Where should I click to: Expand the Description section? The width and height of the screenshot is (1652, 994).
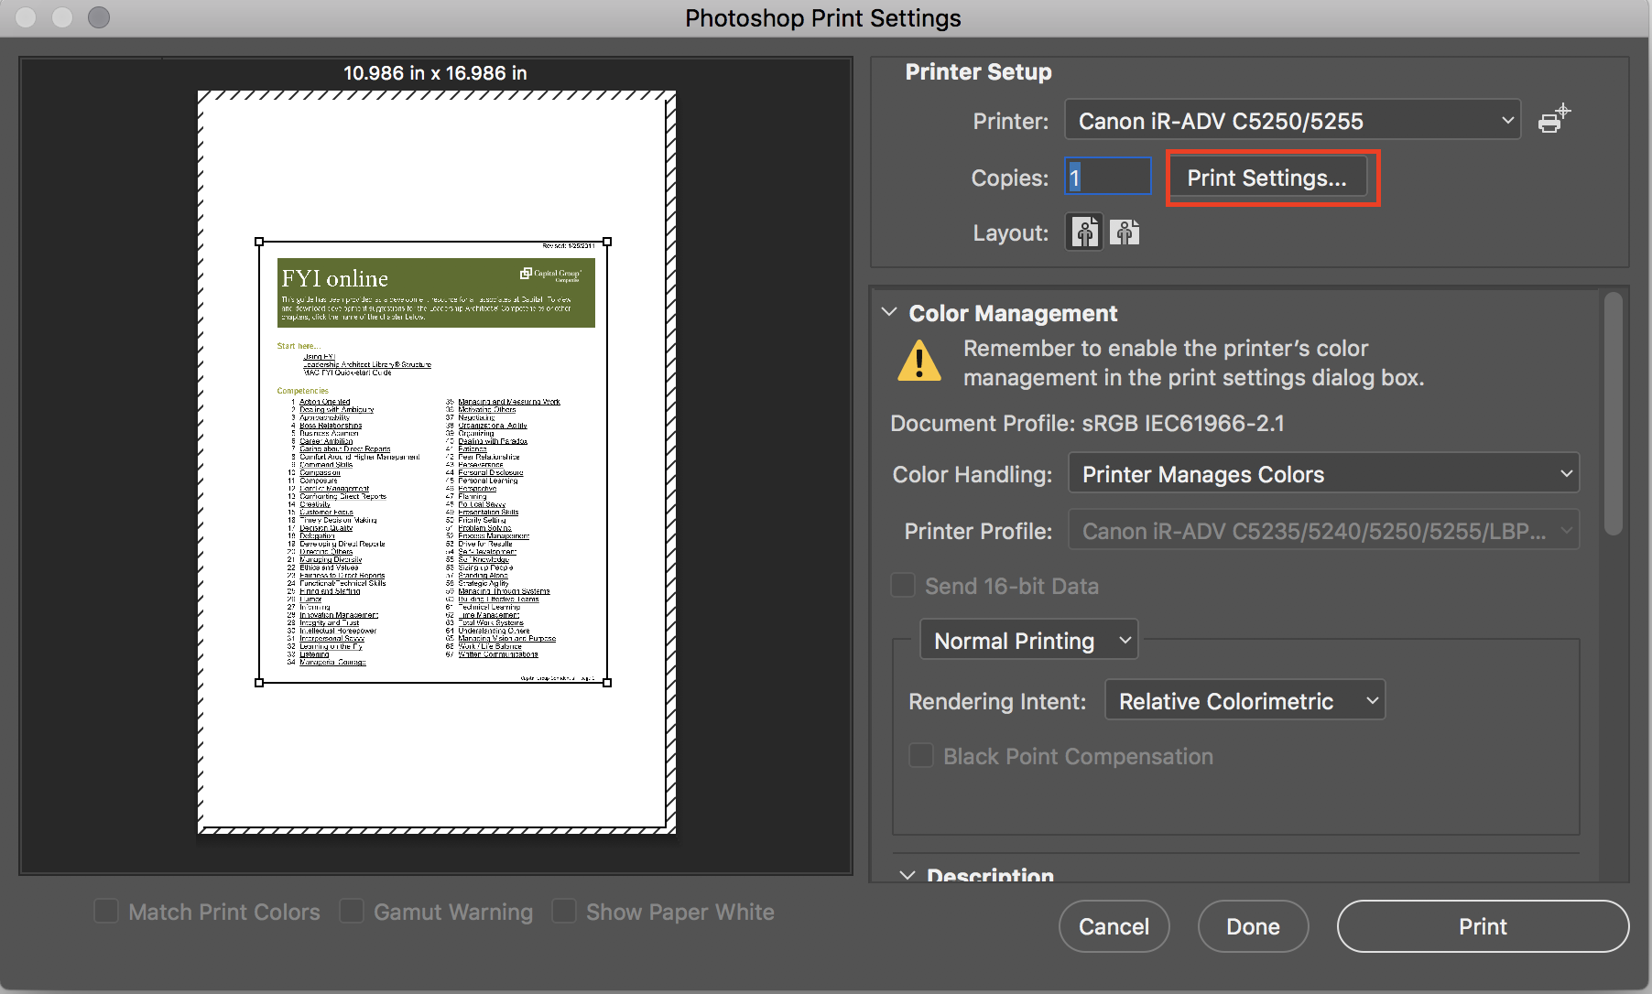coord(907,874)
